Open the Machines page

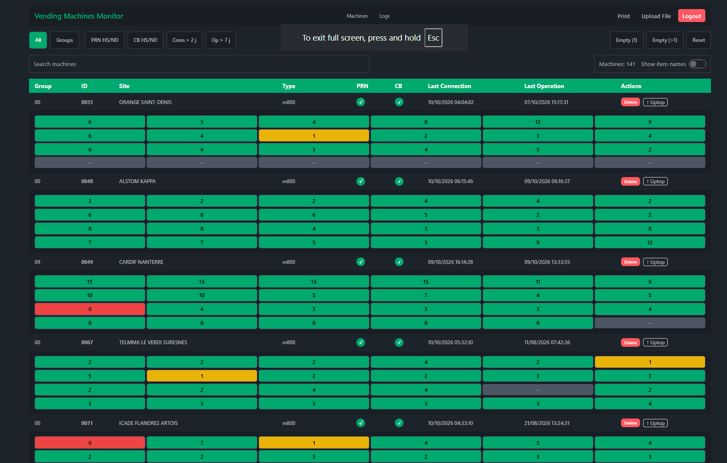[357, 16]
